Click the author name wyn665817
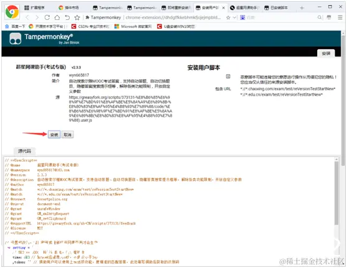This screenshot has height=268, width=347. click(79, 75)
